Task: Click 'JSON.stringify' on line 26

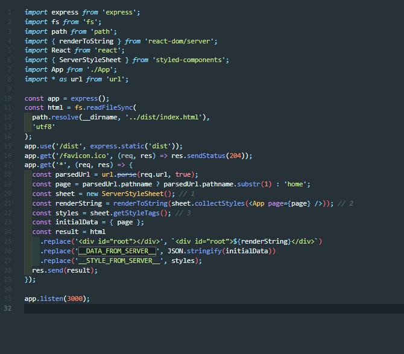Action: 195,251
